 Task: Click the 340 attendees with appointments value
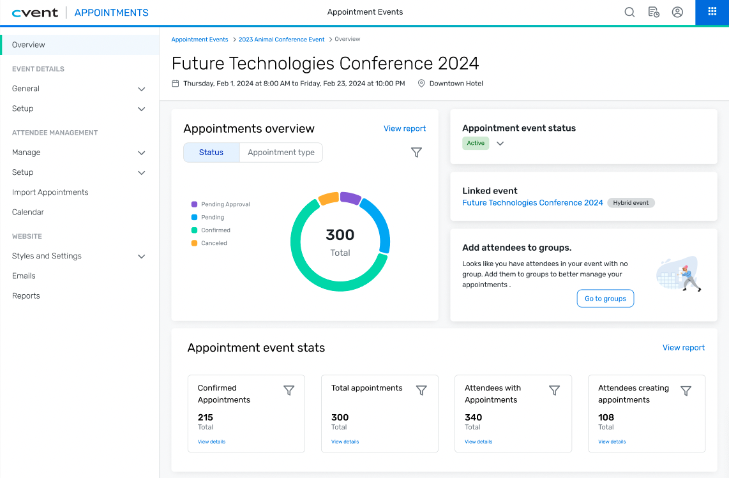[x=473, y=417]
